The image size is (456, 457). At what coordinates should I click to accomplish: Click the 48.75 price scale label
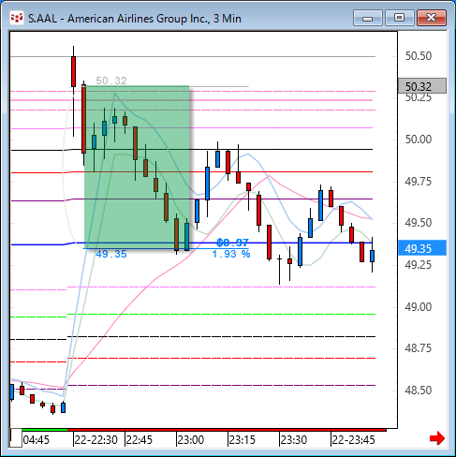[419, 347]
